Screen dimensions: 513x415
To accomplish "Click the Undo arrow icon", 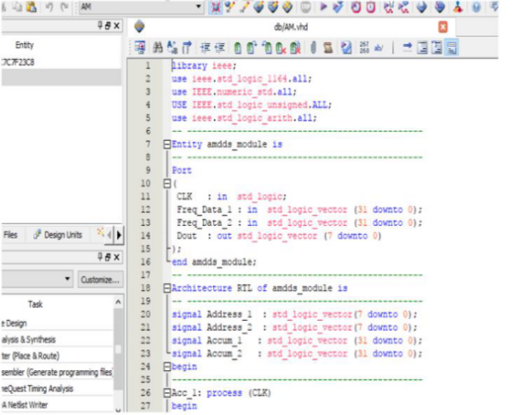I will pos(49,6).
